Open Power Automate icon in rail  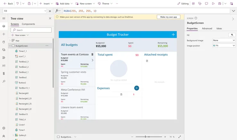point(4,58)
